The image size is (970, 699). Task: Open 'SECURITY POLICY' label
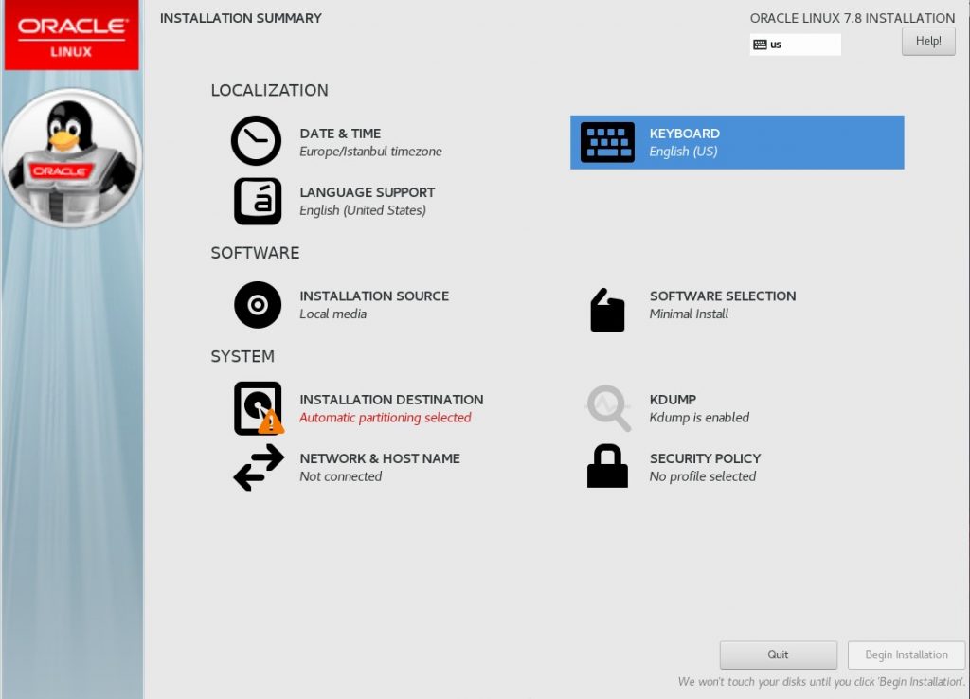point(705,458)
